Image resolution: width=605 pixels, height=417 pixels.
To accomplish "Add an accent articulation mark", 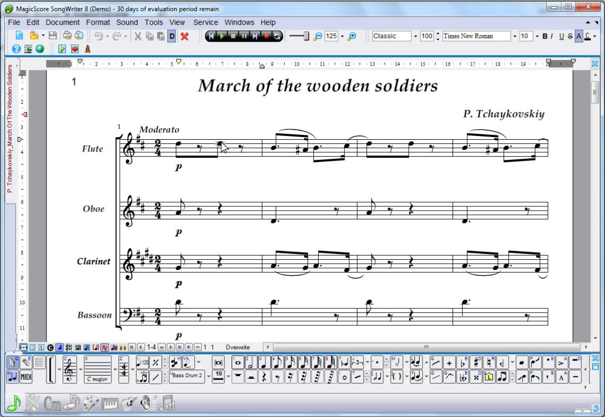I will click(562, 362).
